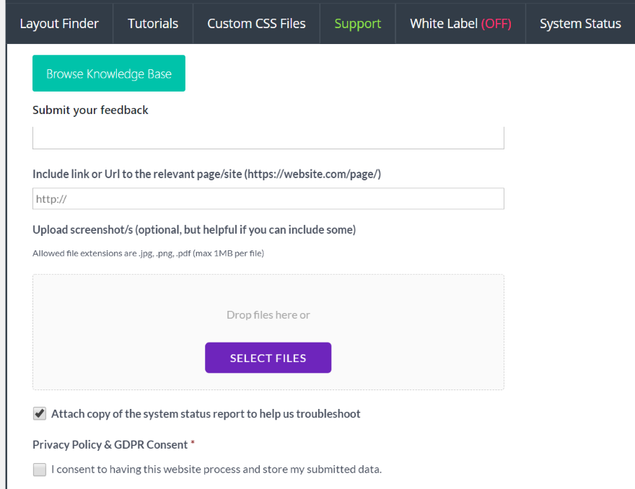Viewport: 635px width, 489px height.
Task: Switch to the Tutorials tab
Action: tap(153, 24)
